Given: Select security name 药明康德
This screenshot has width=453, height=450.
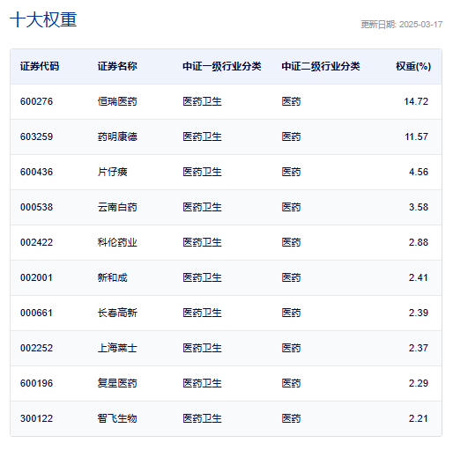Looking at the screenshot, I should pos(117,136).
